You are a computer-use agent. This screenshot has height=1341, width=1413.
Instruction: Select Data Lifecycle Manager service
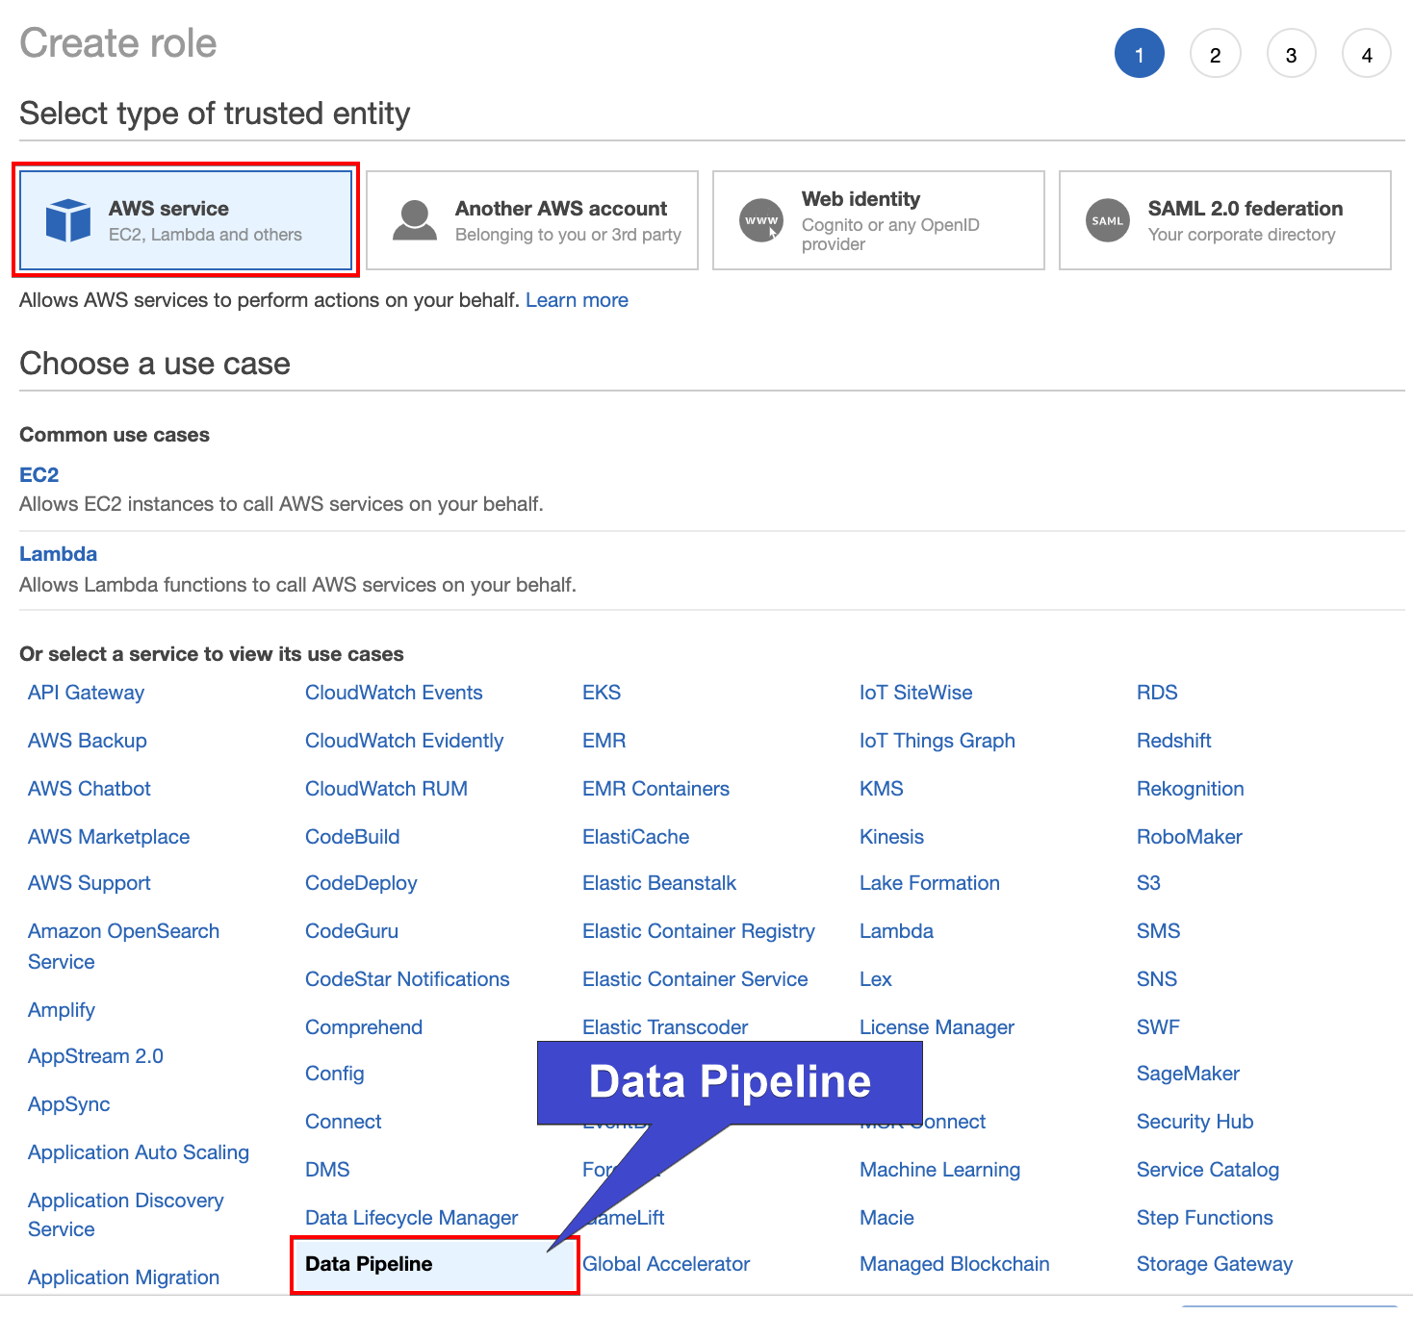(411, 1218)
